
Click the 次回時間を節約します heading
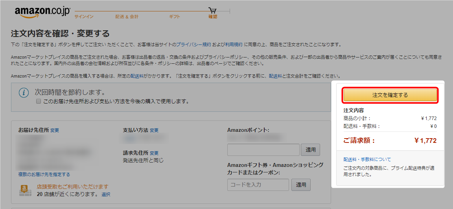(70, 92)
